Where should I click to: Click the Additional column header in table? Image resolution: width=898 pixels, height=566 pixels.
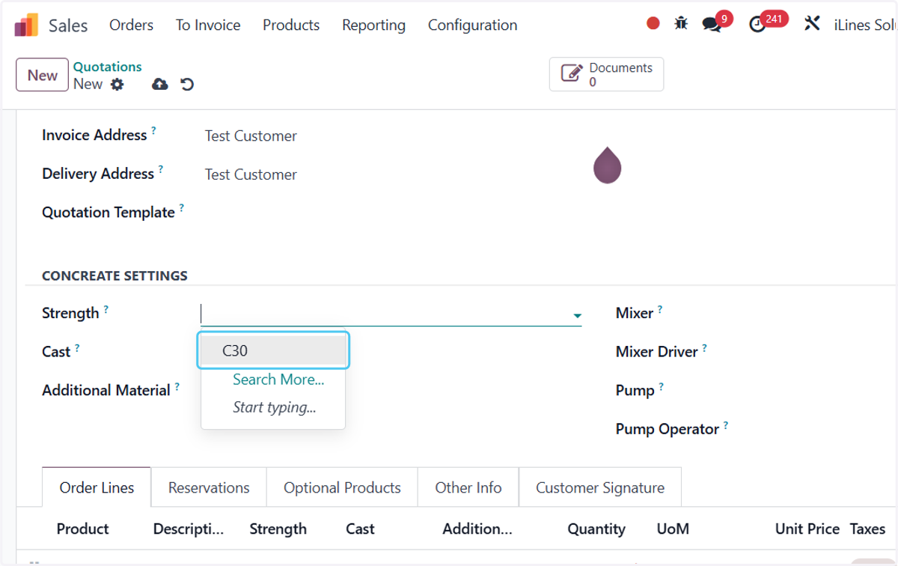pyautogui.click(x=477, y=529)
